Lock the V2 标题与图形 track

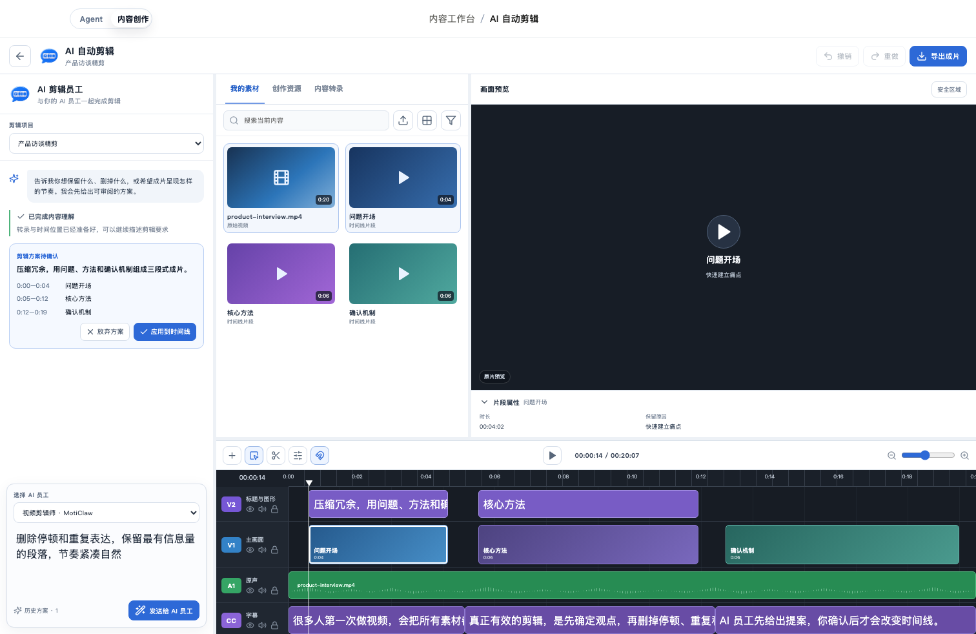[x=274, y=509]
